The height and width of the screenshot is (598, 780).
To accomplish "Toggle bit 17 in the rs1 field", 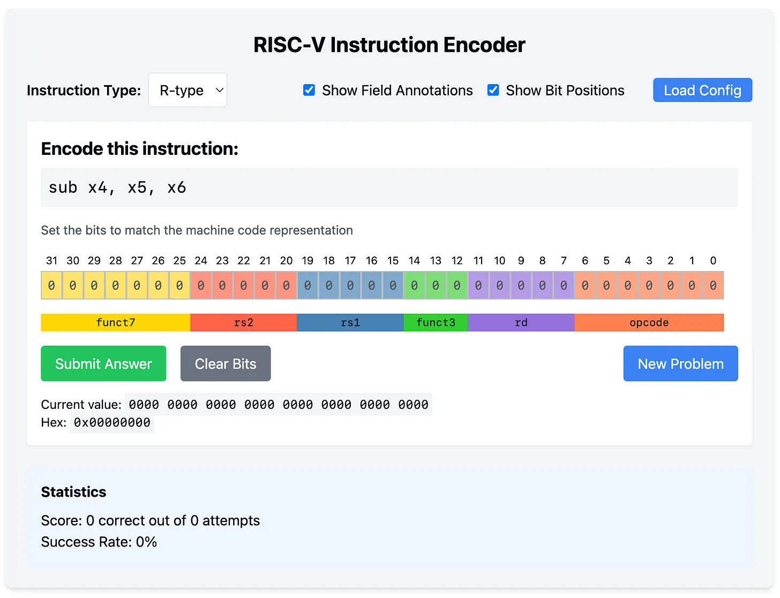I will click(350, 286).
